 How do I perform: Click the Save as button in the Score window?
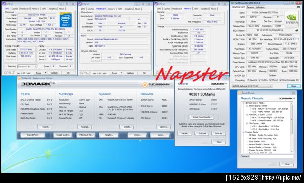pos(219,133)
